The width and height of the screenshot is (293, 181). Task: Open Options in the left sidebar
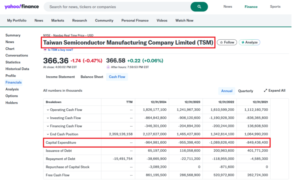pos(11,96)
